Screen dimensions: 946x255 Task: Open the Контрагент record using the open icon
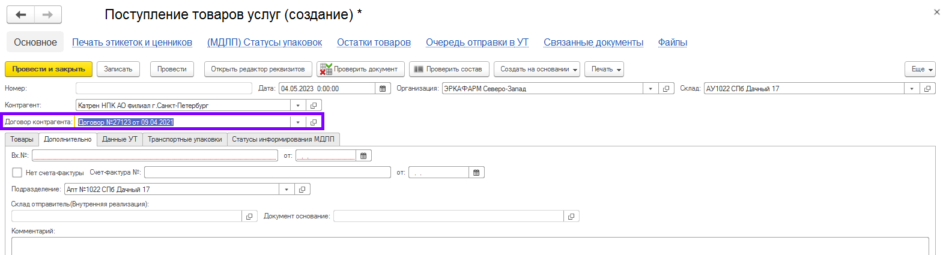point(314,106)
